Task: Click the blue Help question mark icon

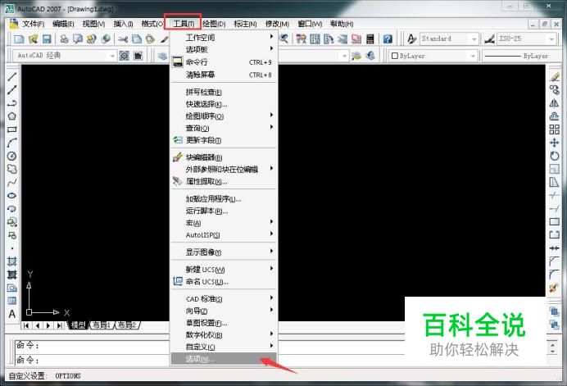Action: 388,39
